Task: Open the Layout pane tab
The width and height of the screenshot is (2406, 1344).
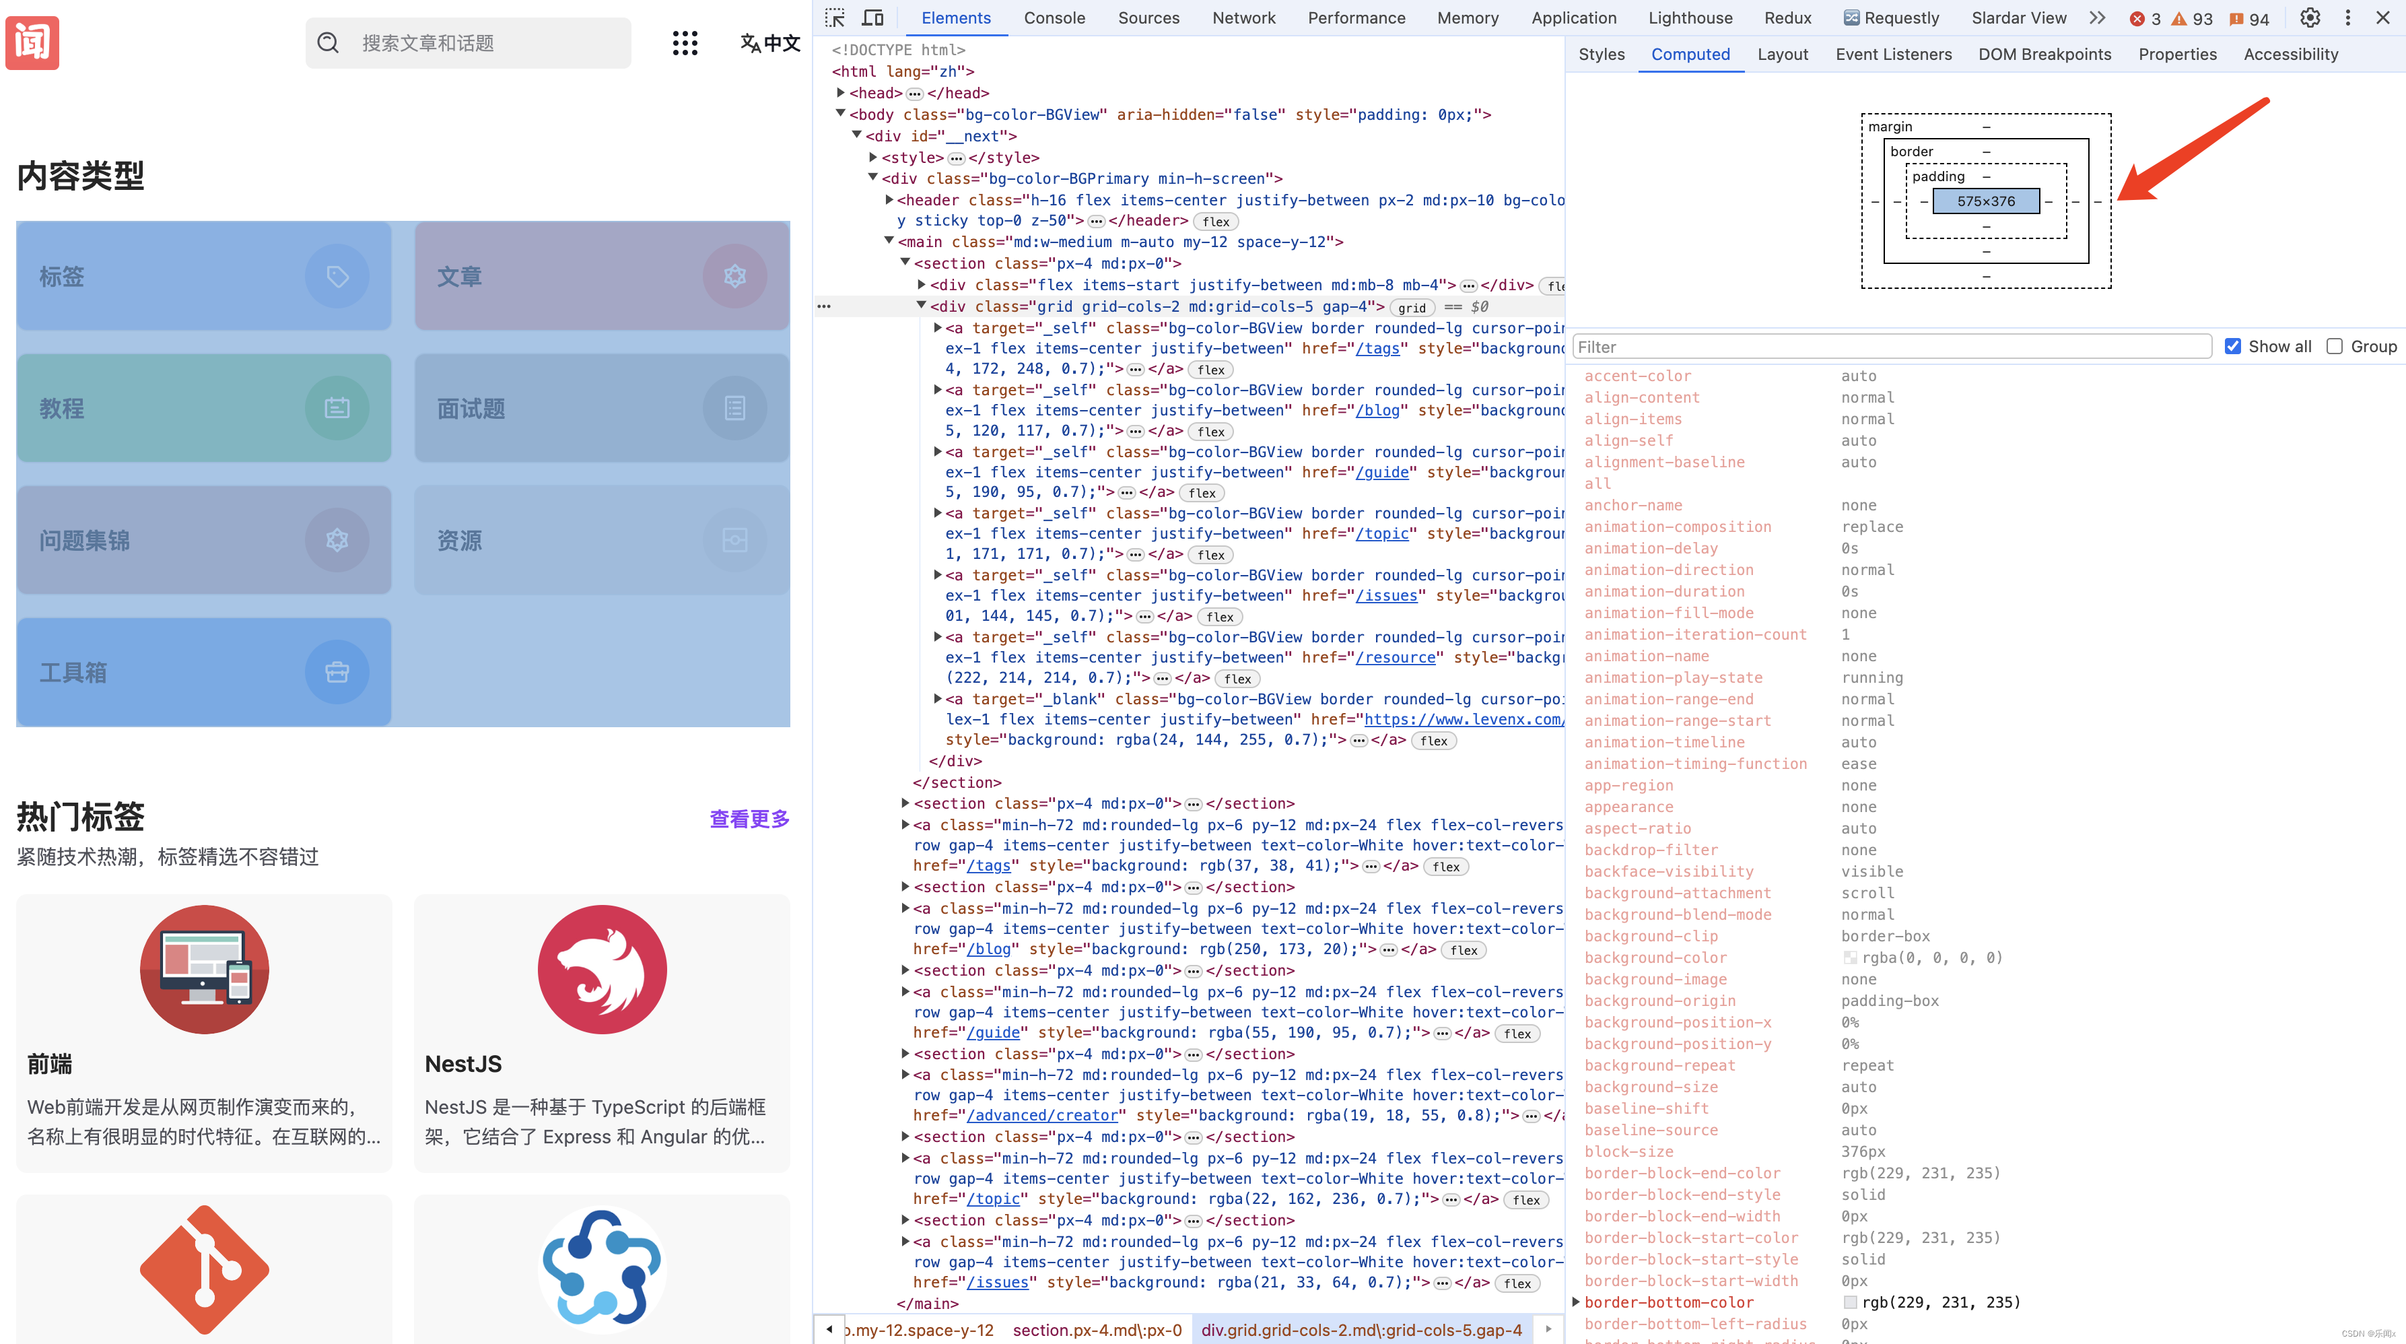Action: pyautogui.click(x=1782, y=54)
